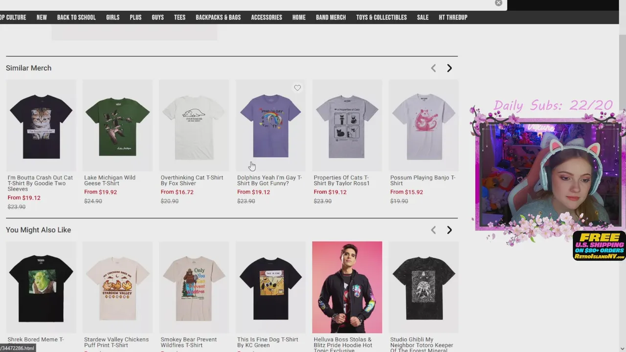Go to the Sale section
Viewport: 626px width, 352px height.
pos(423,17)
